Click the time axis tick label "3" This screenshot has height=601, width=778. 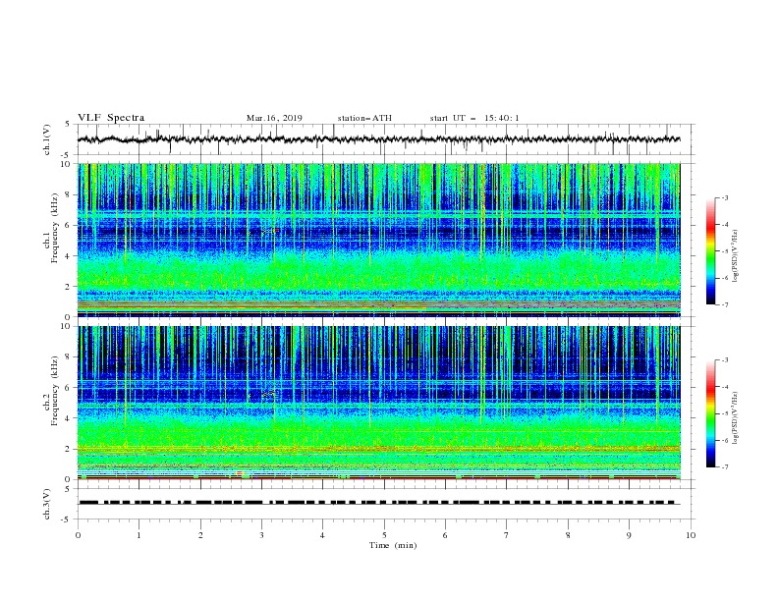(x=261, y=535)
